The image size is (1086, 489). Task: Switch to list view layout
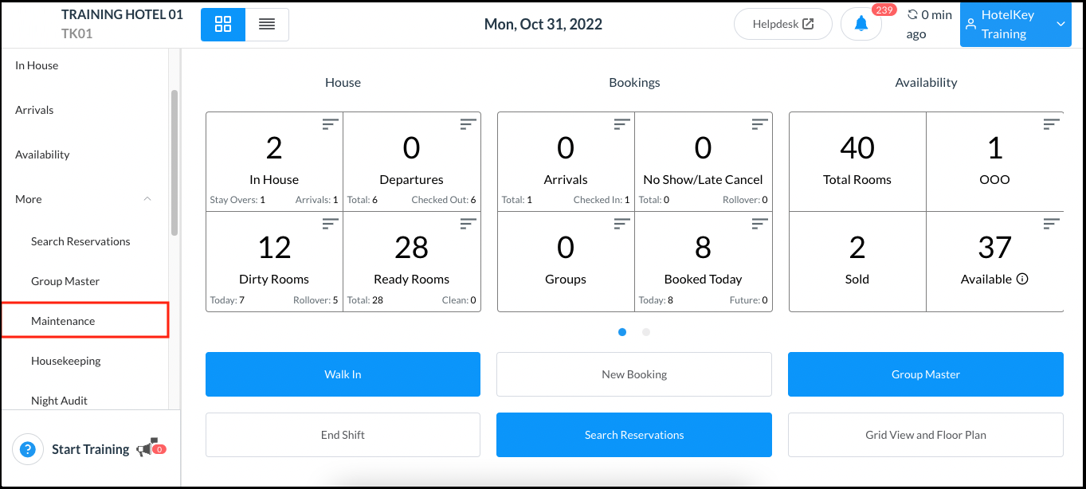coord(267,25)
